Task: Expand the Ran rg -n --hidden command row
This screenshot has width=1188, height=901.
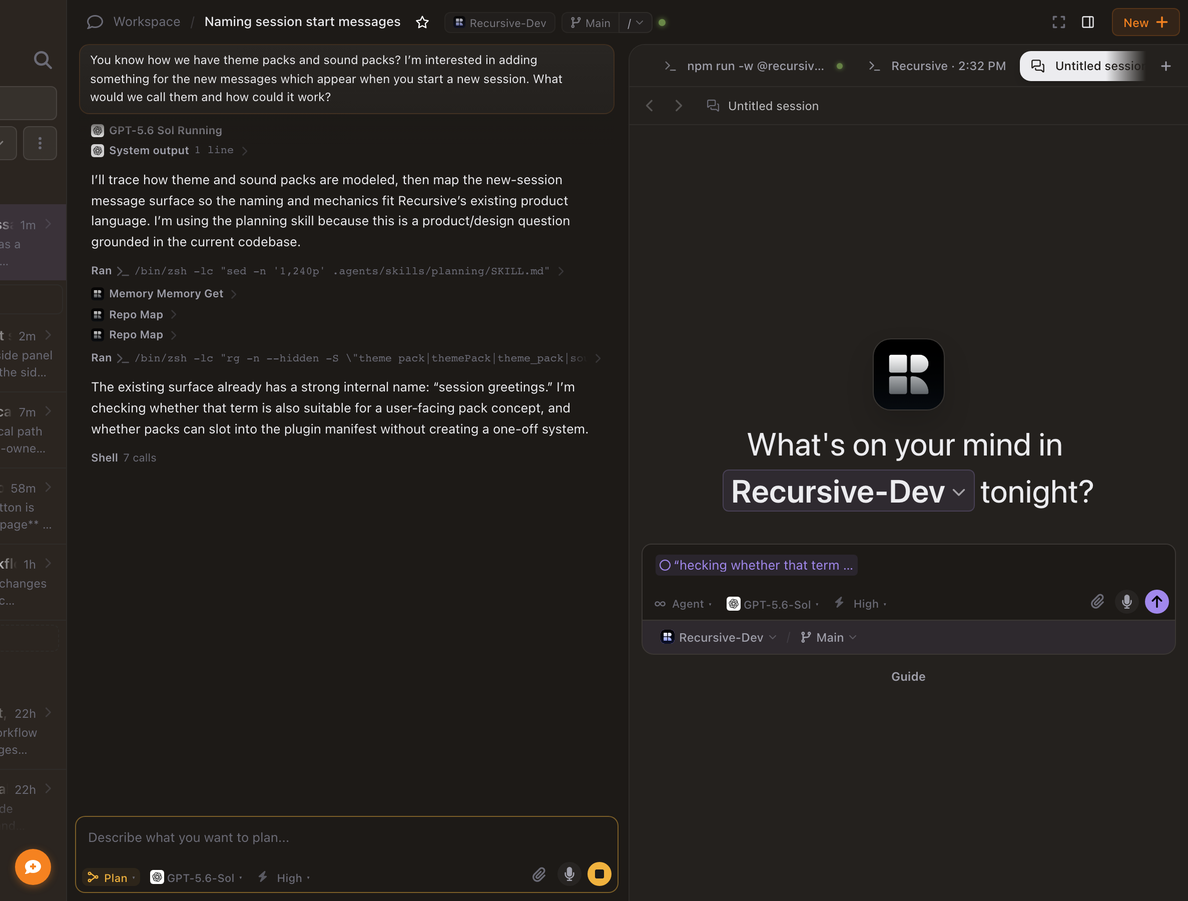Action: pyautogui.click(x=346, y=358)
